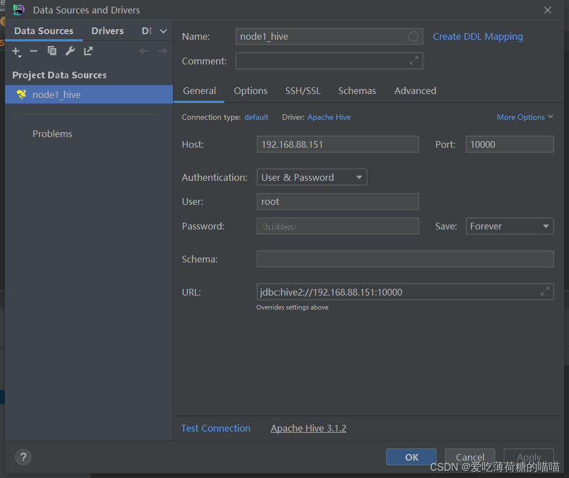Choose color circle in Name field
This screenshot has height=478, width=569.
pyautogui.click(x=413, y=36)
